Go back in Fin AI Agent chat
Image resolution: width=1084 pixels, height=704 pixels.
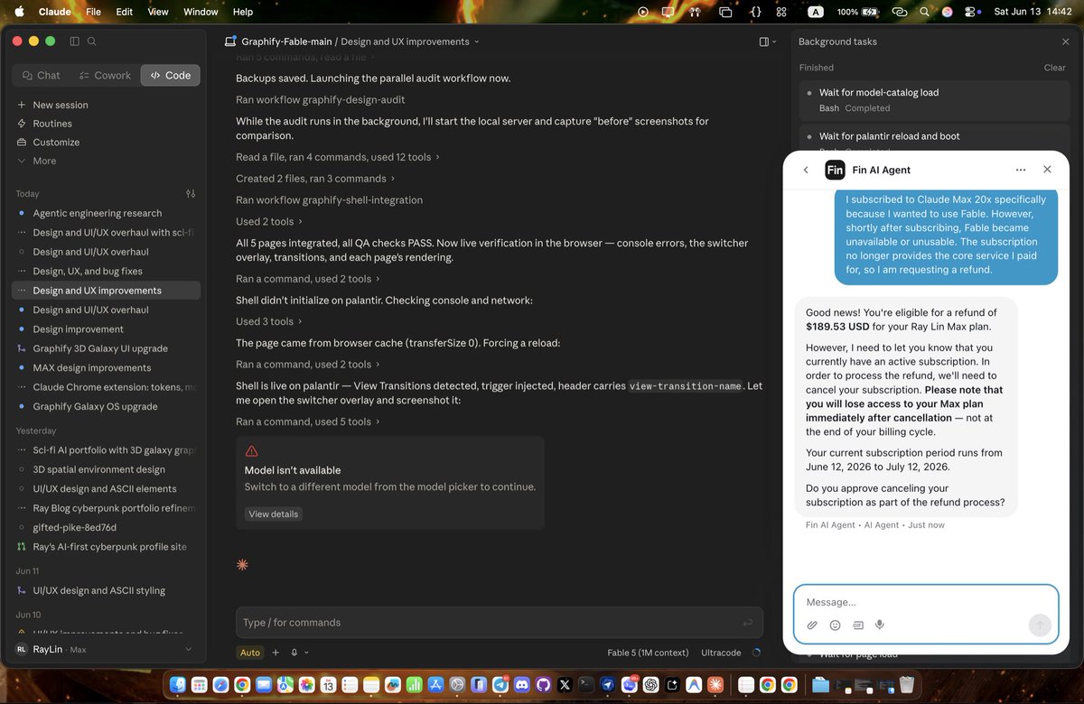(806, 170)
